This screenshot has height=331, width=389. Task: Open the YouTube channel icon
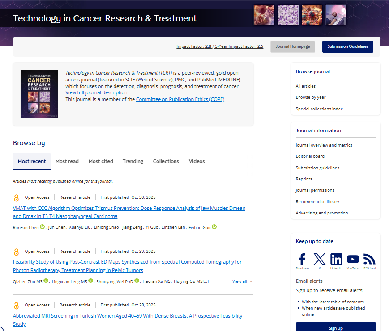coord(353,259)
